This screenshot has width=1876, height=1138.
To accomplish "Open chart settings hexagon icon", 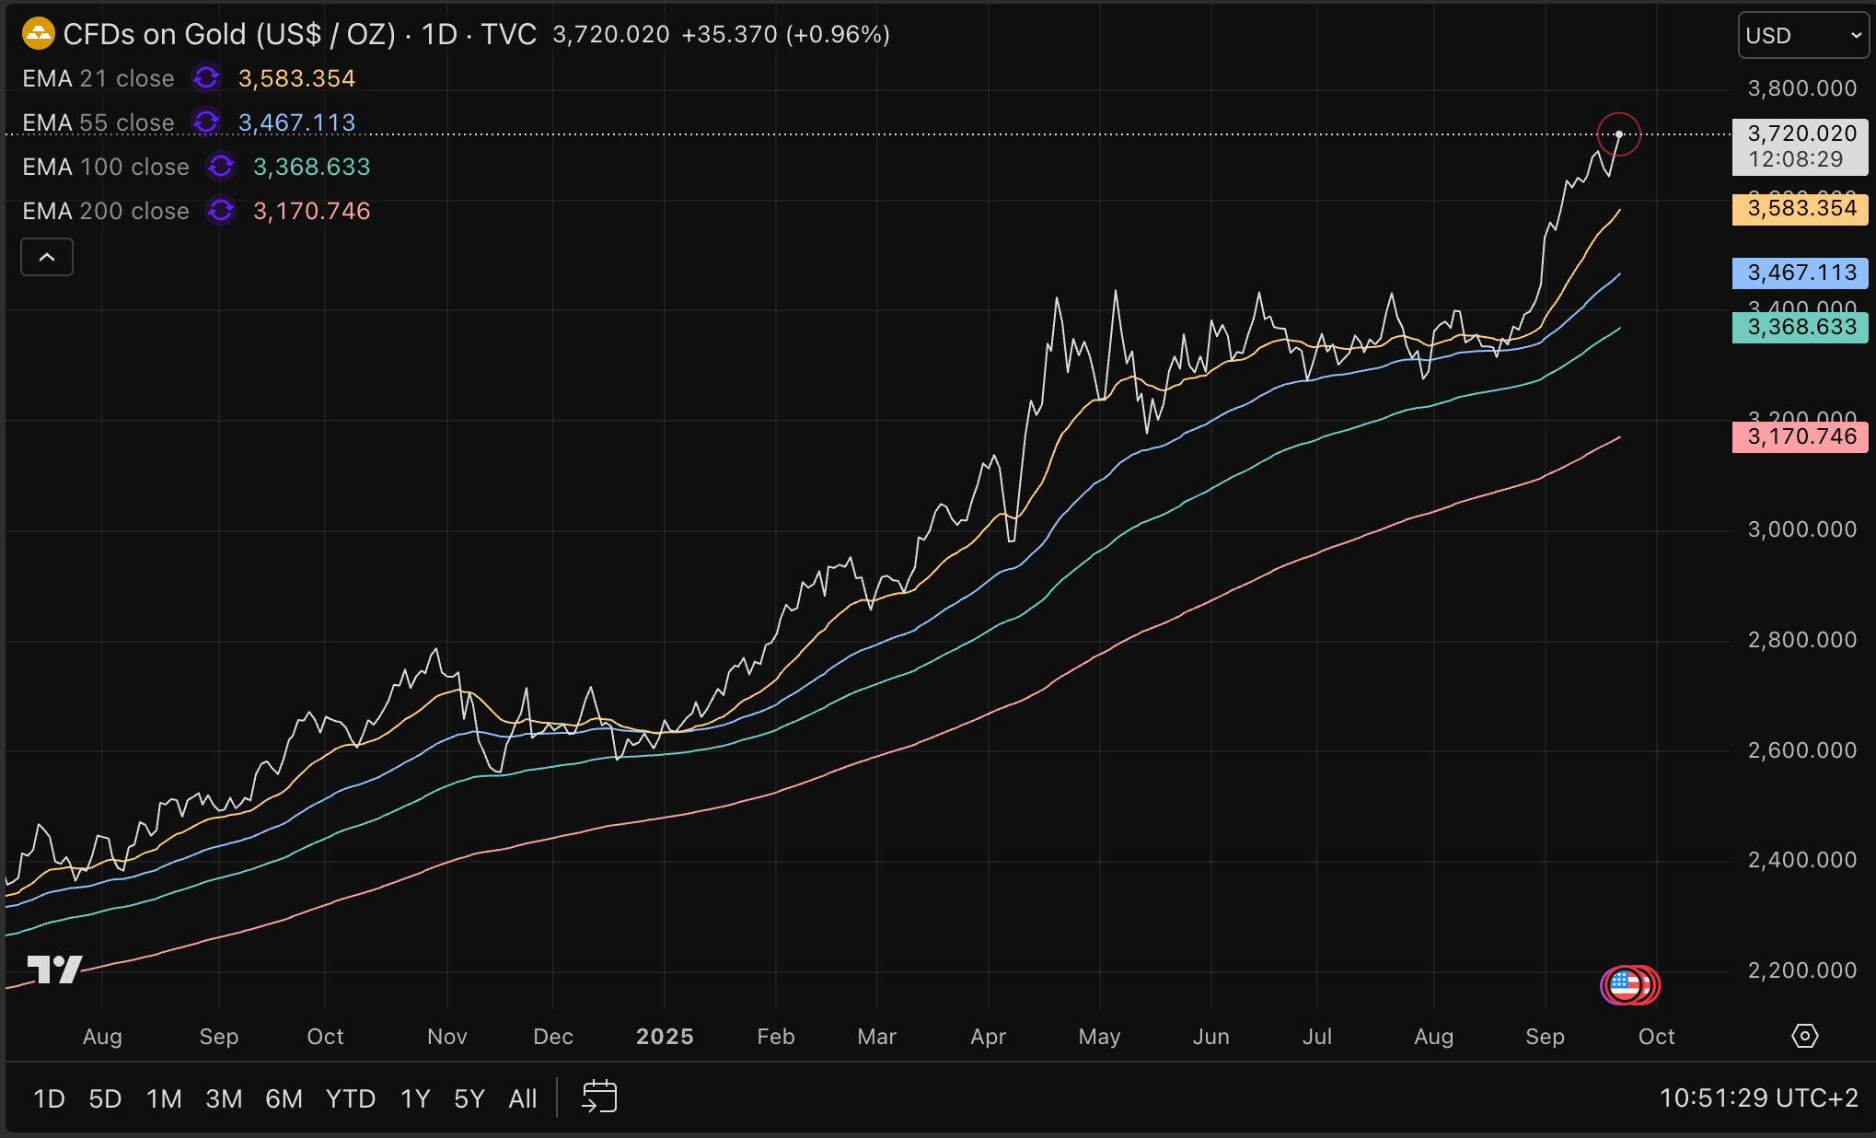I will click(x=1804, y=1036).
